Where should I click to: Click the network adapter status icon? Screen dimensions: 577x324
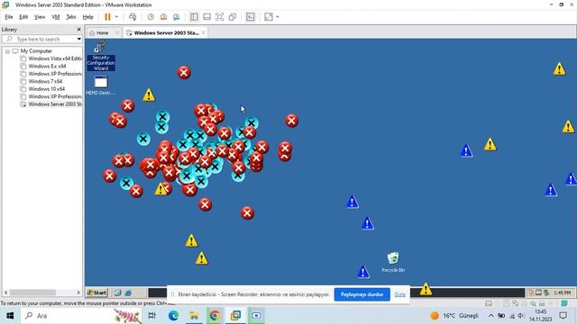[x=516, y=303]
